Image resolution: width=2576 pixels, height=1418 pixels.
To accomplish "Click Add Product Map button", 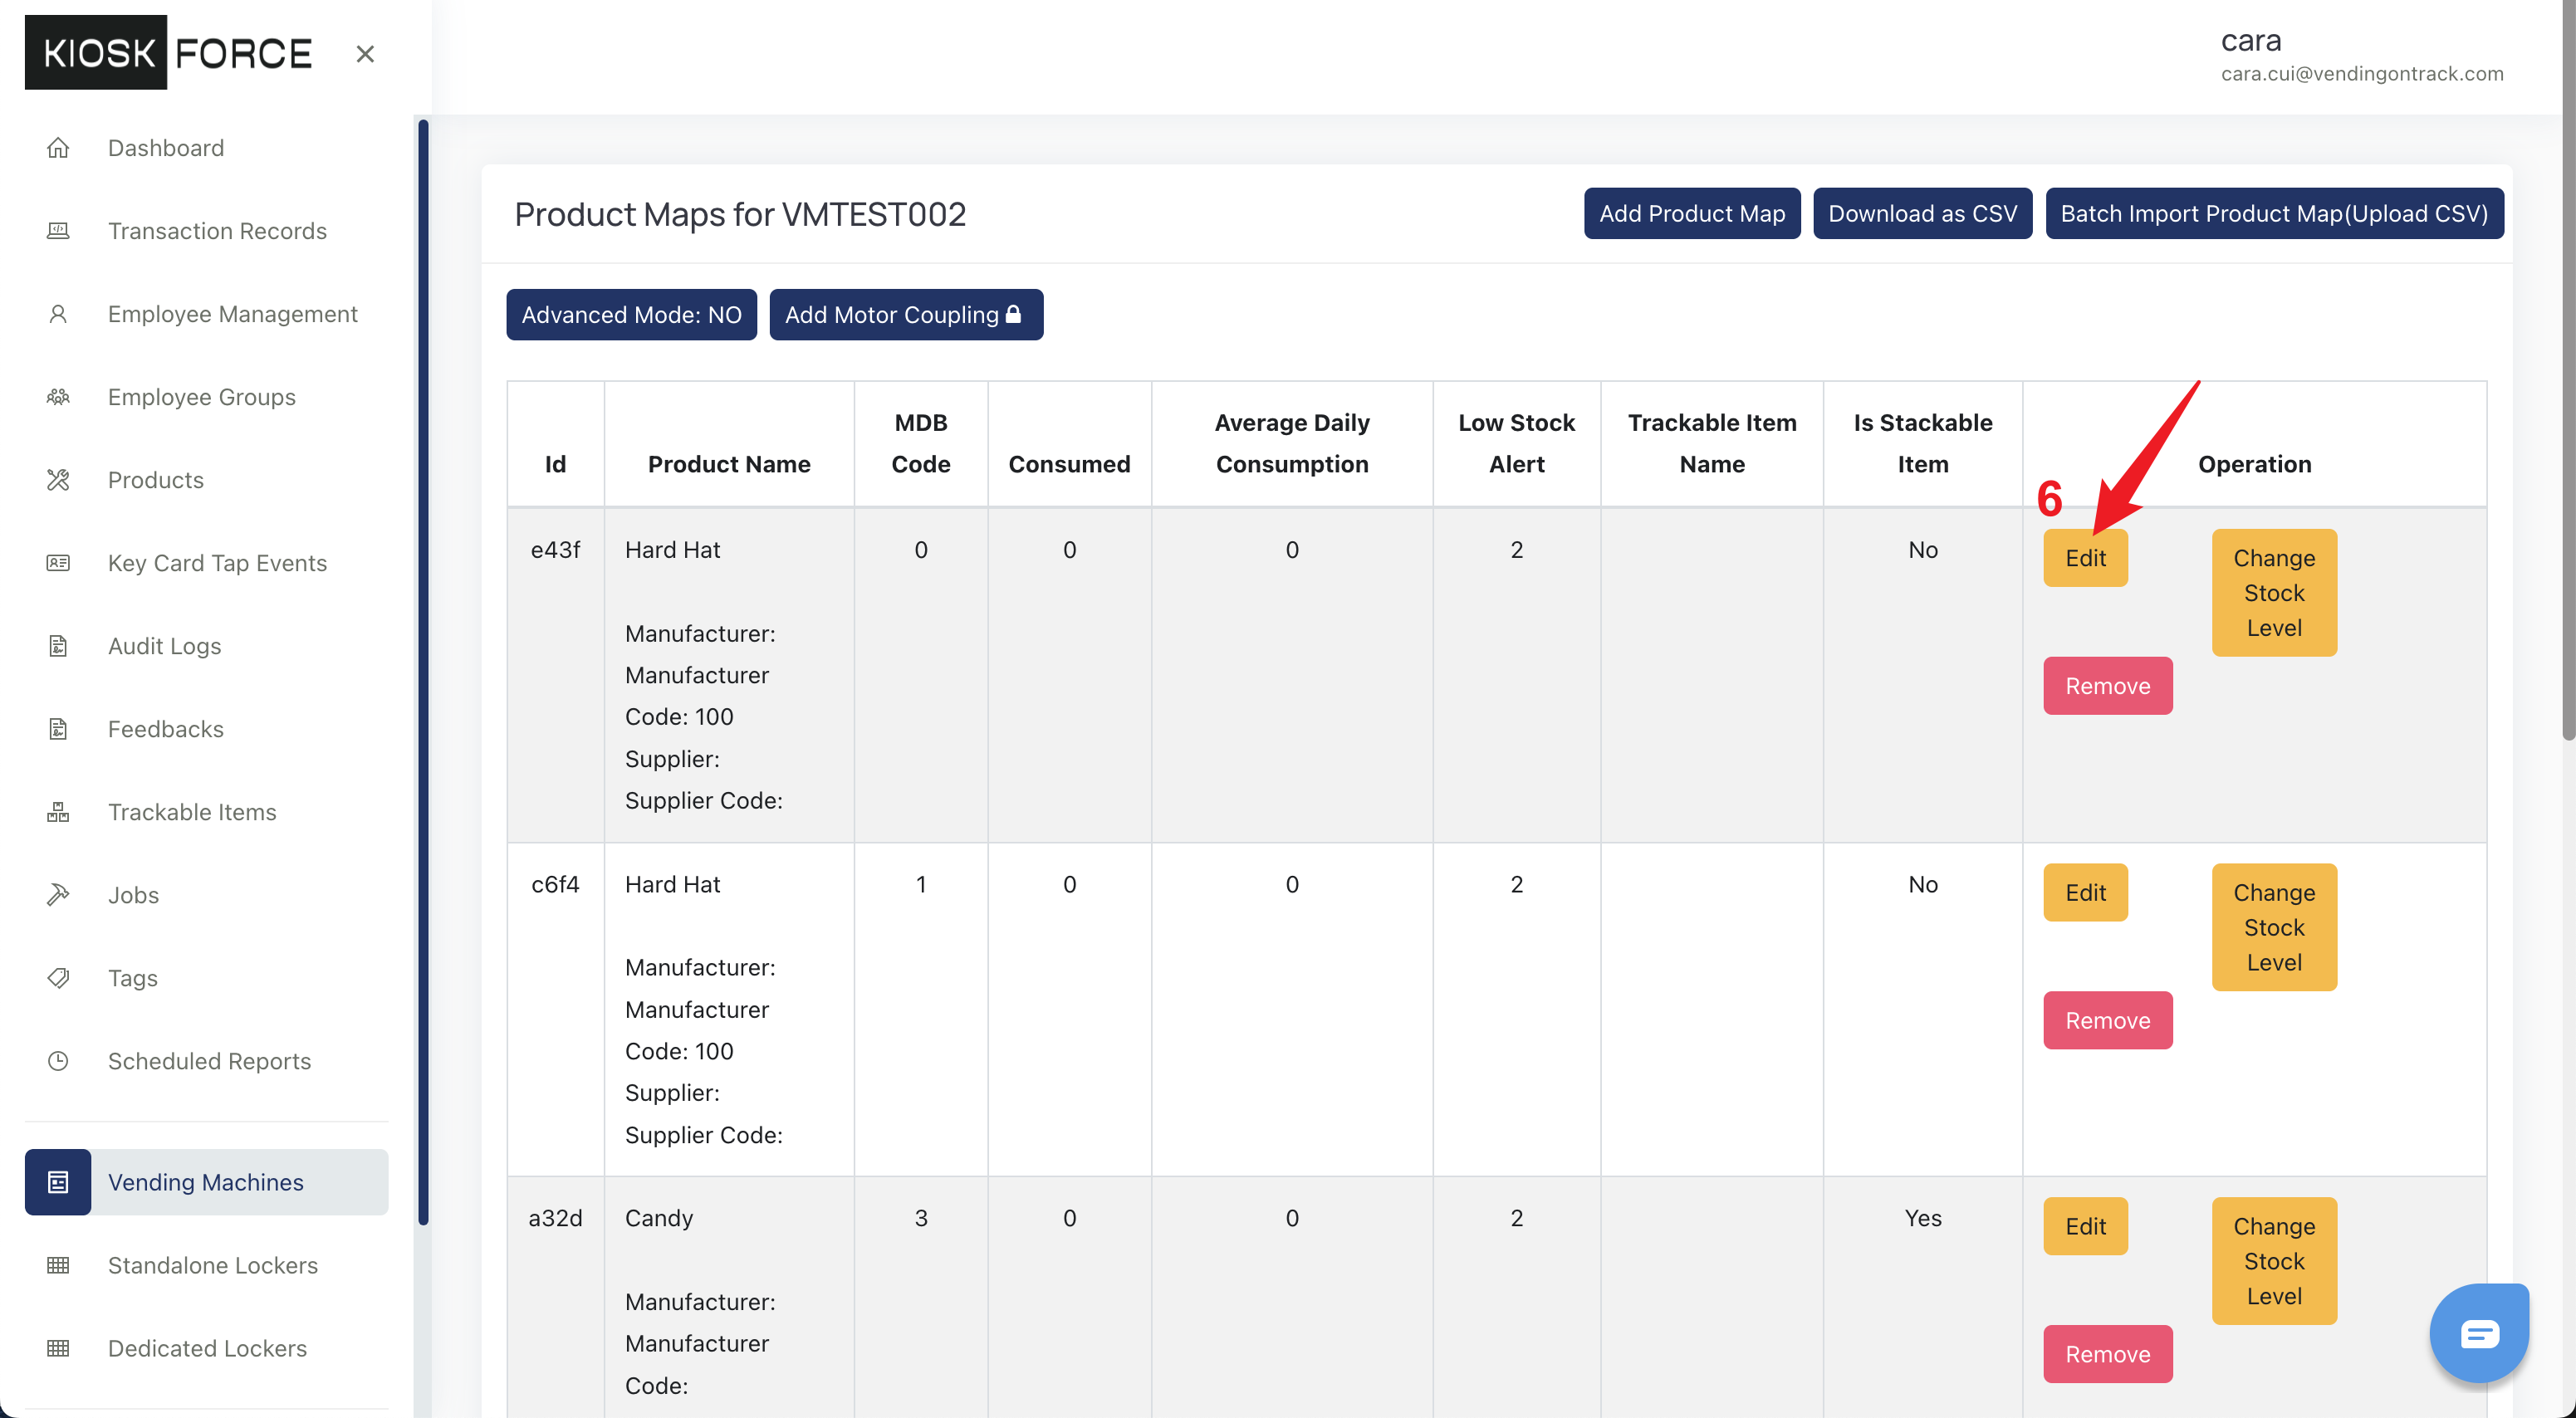I will (x=1692, y=213).
